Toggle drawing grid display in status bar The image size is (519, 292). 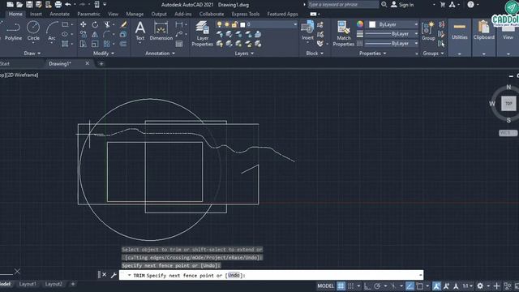(x=341, y=286)
